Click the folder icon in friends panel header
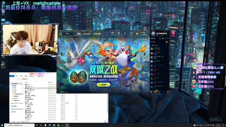Image resolution: width=226 pixels, height=127 pixels. click(x=163, y=39)
